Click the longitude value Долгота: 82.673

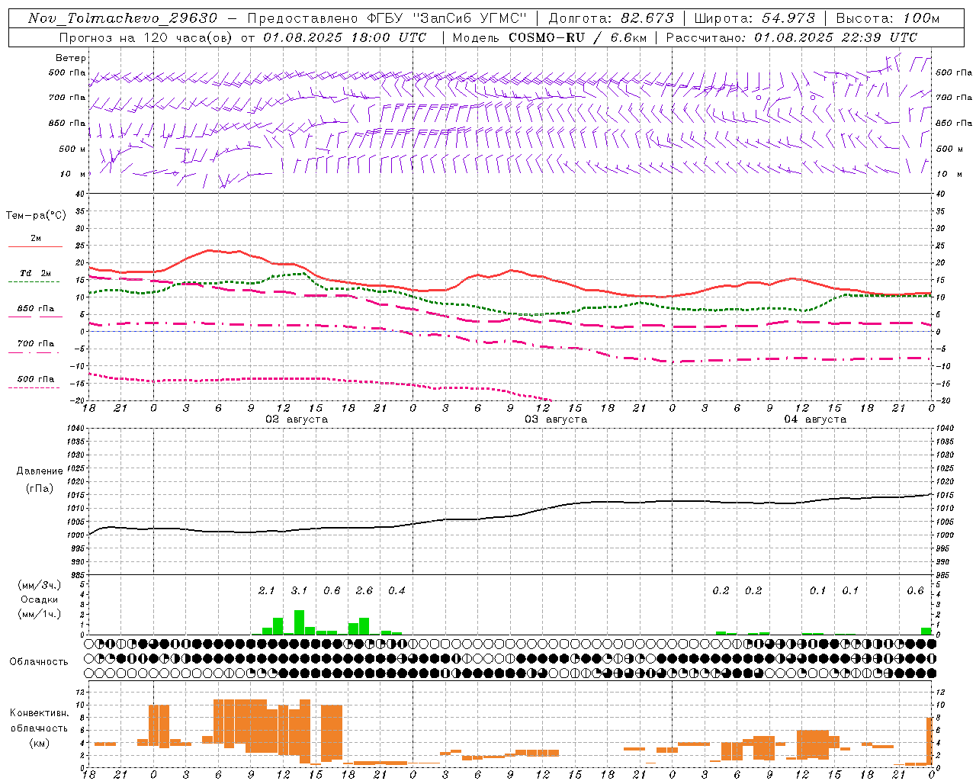(612, 18)
